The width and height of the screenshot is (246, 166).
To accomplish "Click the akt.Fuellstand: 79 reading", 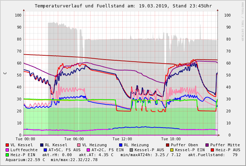I will coord(213,155).
